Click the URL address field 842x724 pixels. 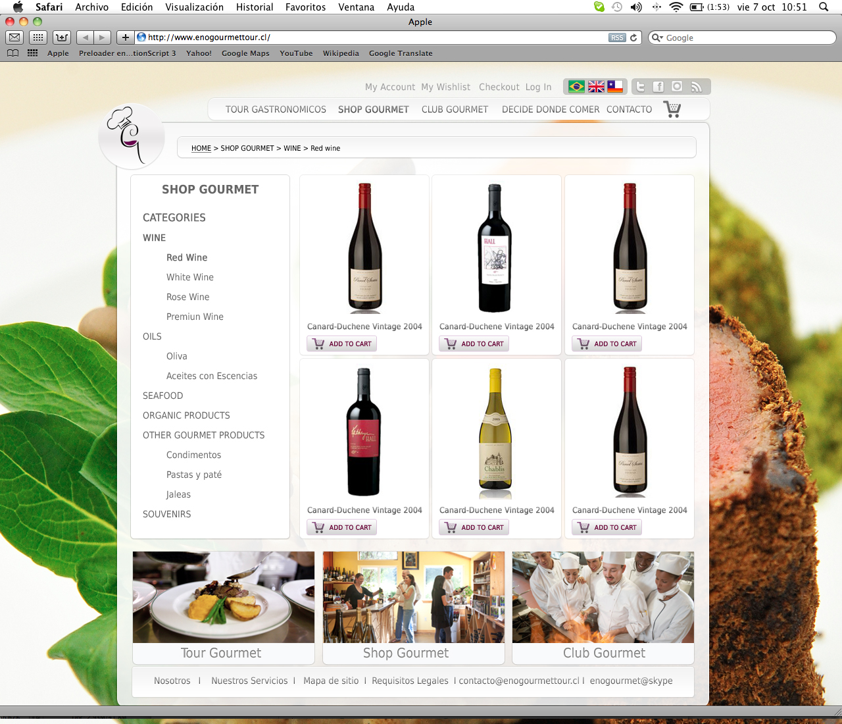click(372, 38)
